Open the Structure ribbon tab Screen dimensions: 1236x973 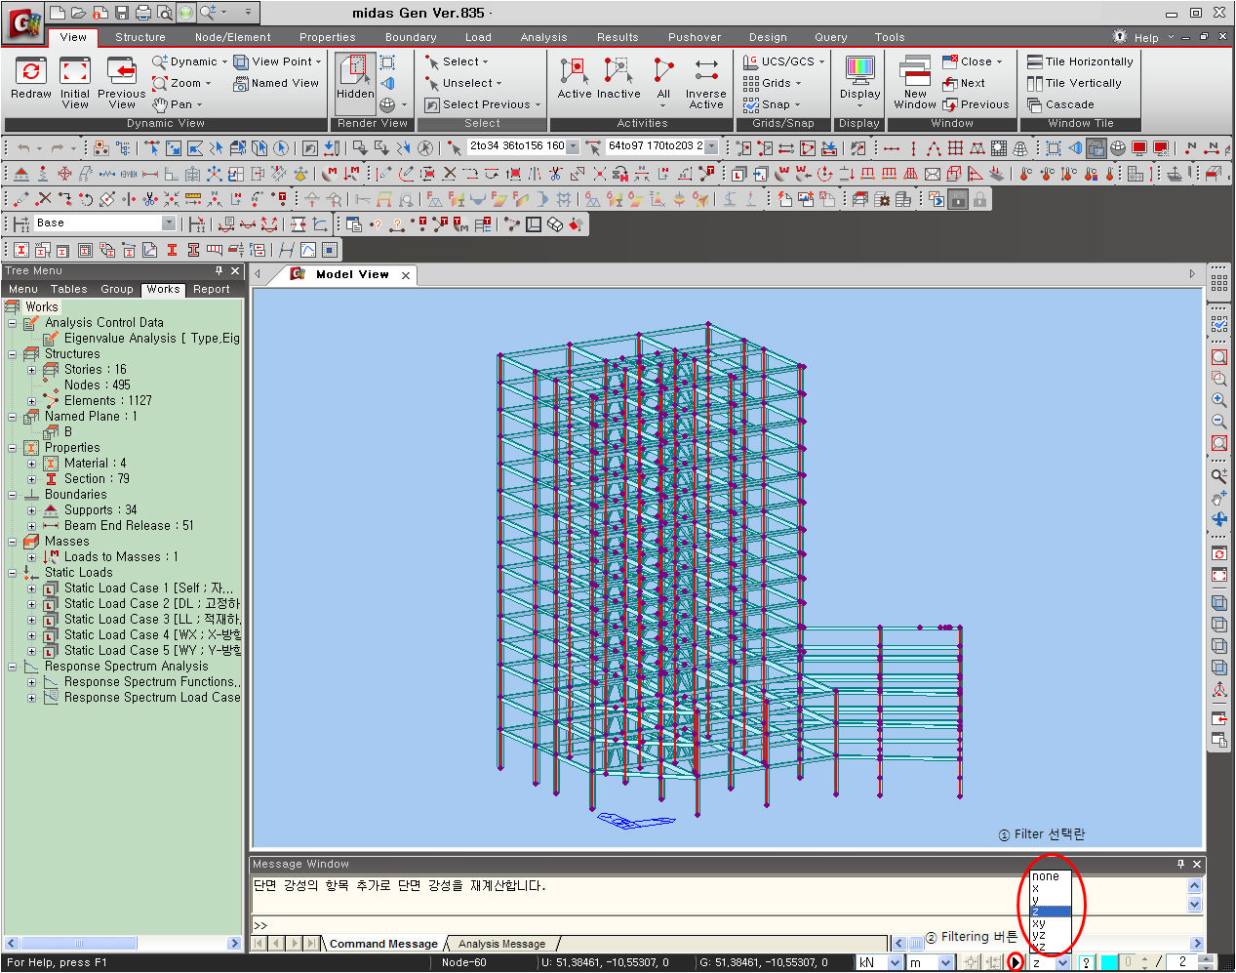(140, 37)
